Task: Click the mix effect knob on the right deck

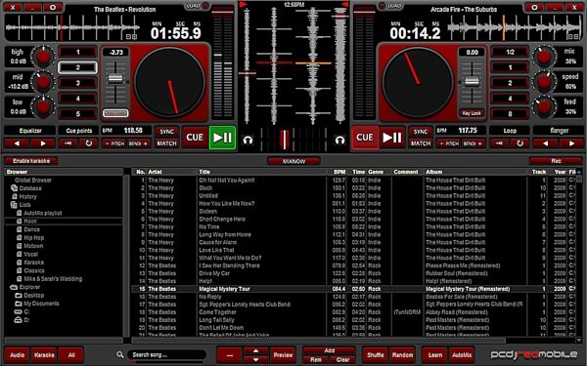Action: click(x=544, y=57)
